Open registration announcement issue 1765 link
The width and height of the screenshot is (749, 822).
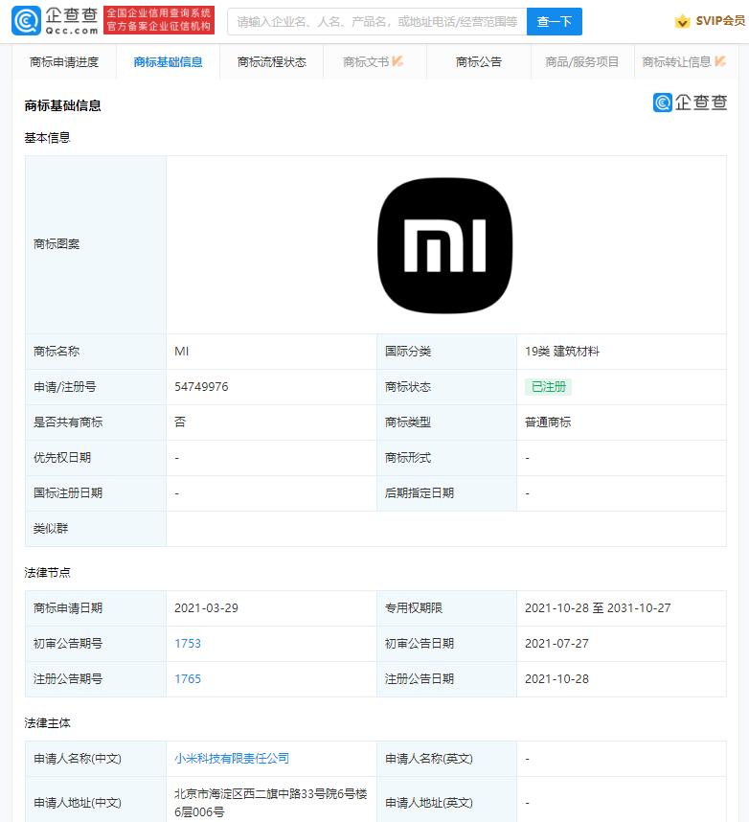pos(188,679)
